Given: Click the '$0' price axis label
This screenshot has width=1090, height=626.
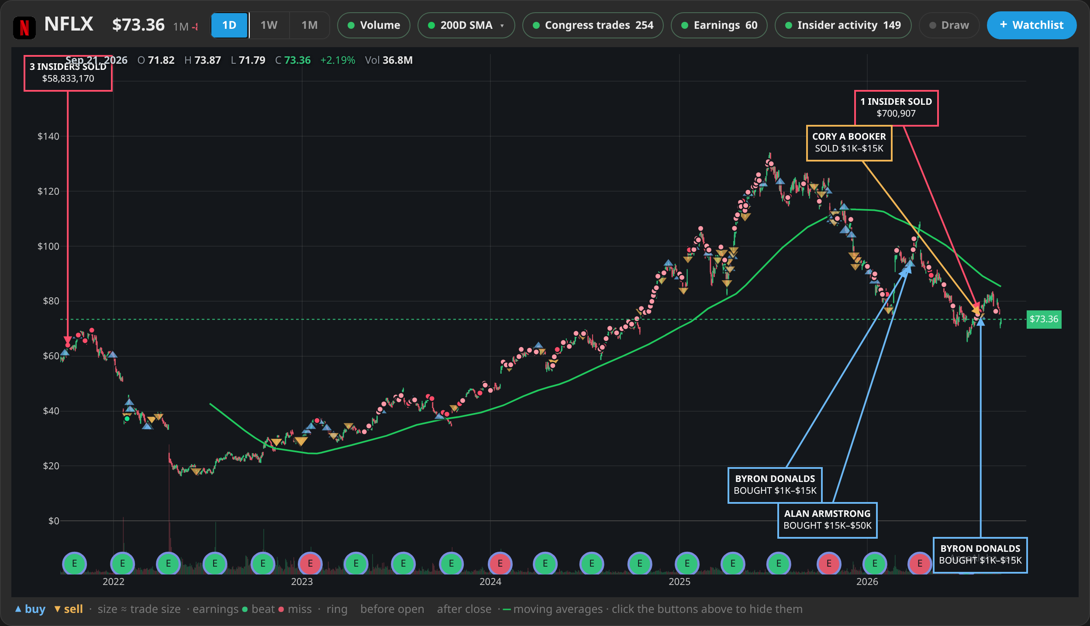Looking at the screenshot, I should click(x=54, y=521).
